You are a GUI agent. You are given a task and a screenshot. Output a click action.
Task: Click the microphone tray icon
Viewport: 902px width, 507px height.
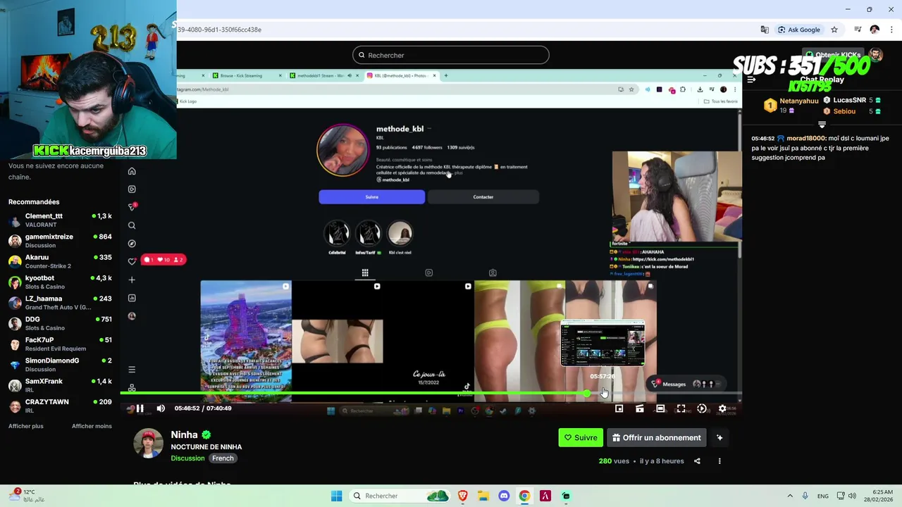(x=806, y=496)
